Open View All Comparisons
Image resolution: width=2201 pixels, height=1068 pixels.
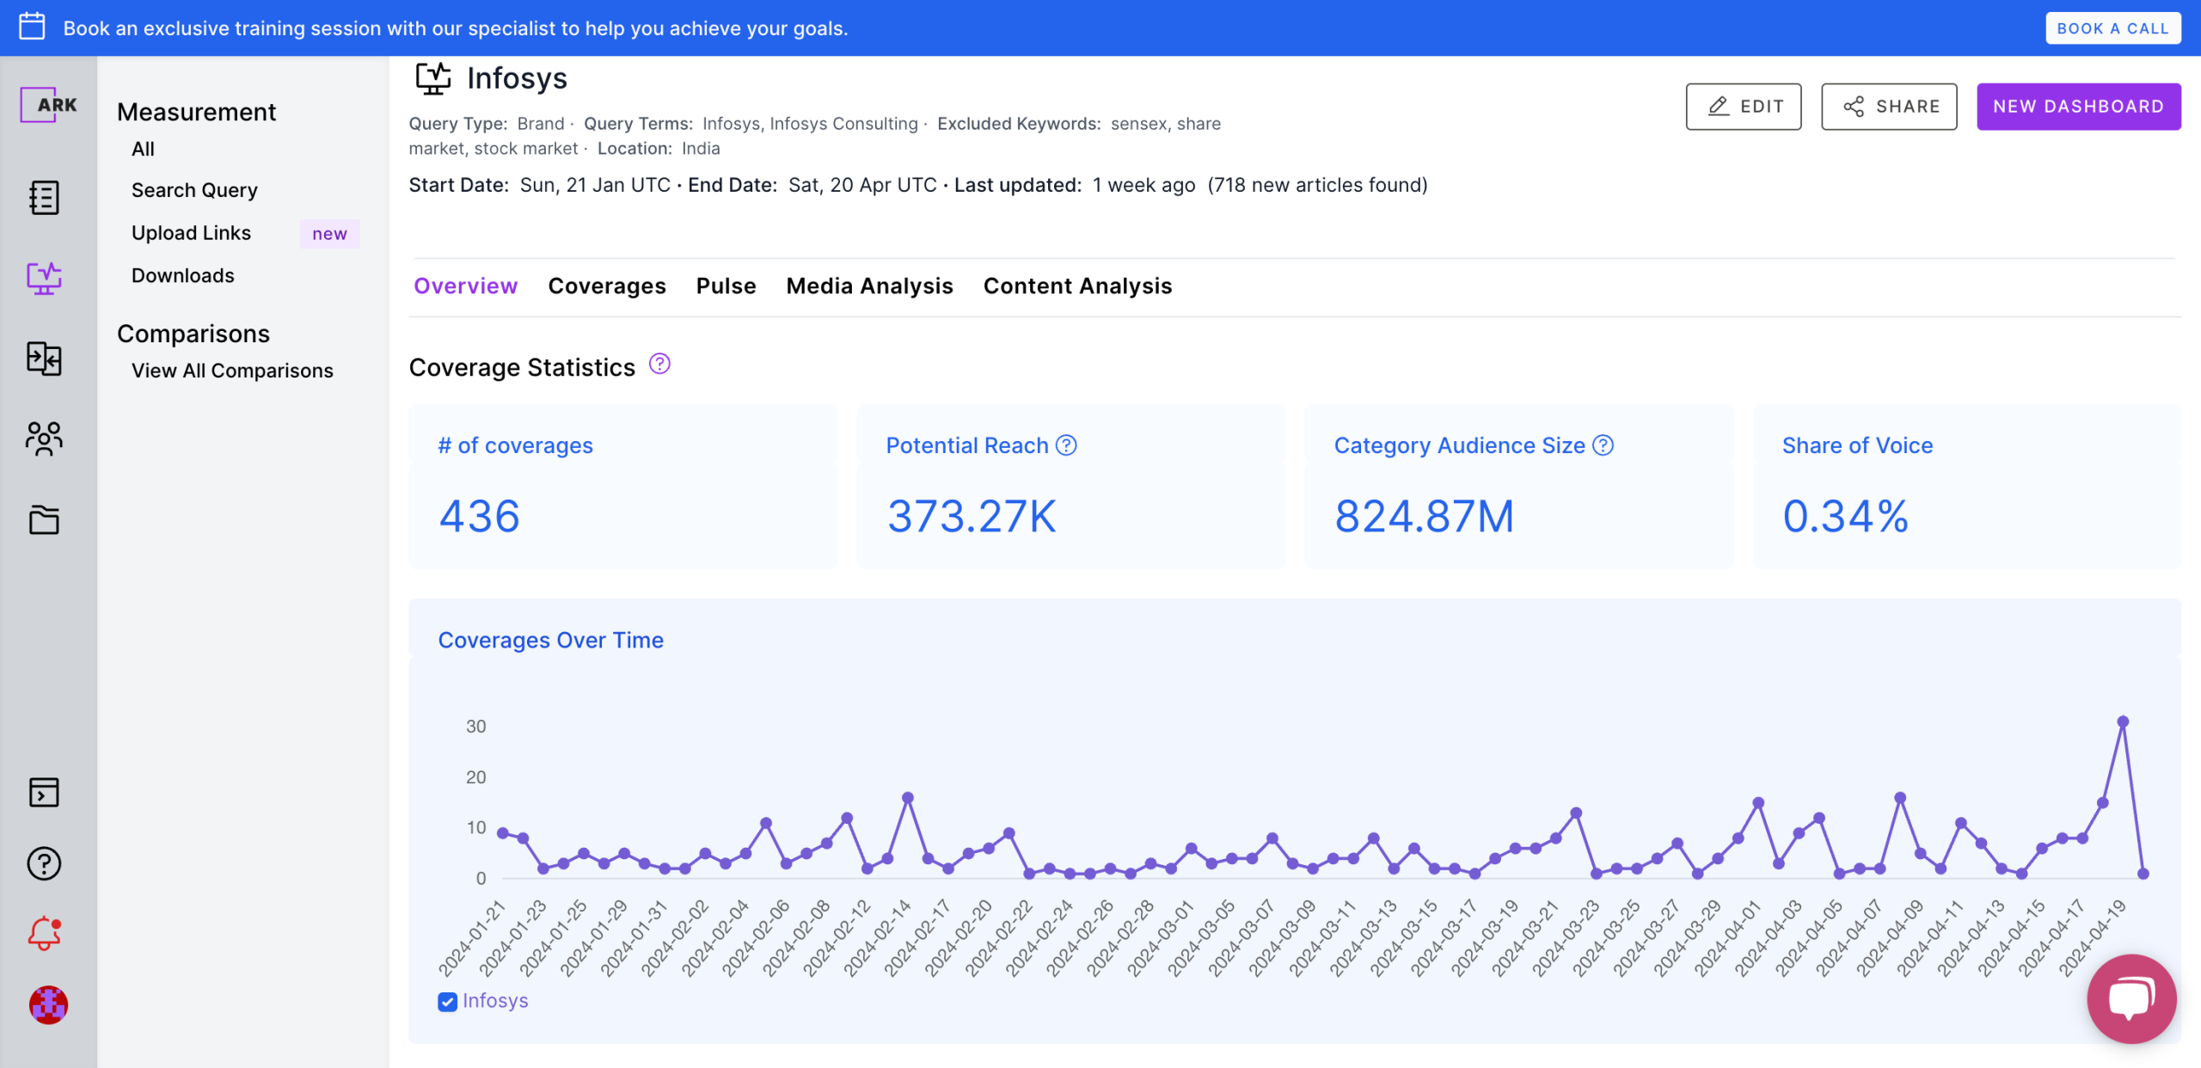(232, 371)
